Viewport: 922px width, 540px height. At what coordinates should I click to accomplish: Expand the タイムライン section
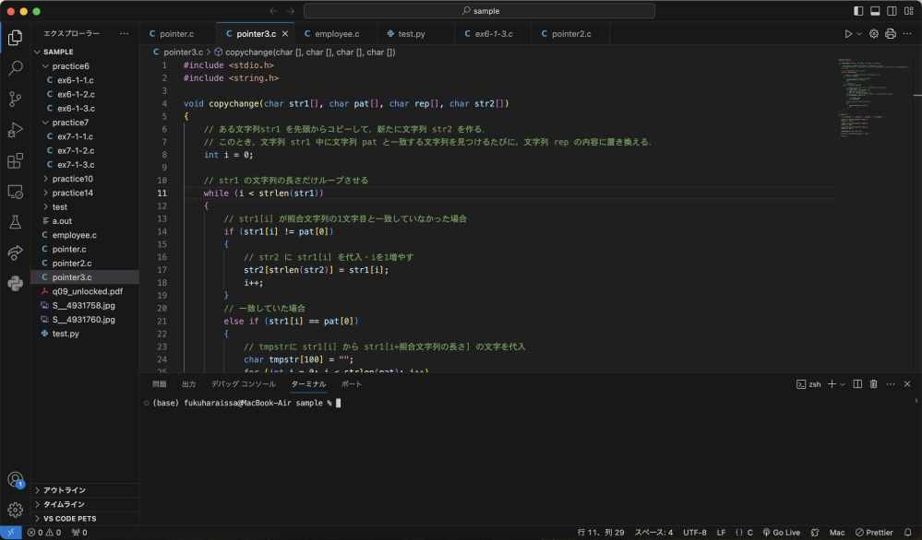[85, 504]
